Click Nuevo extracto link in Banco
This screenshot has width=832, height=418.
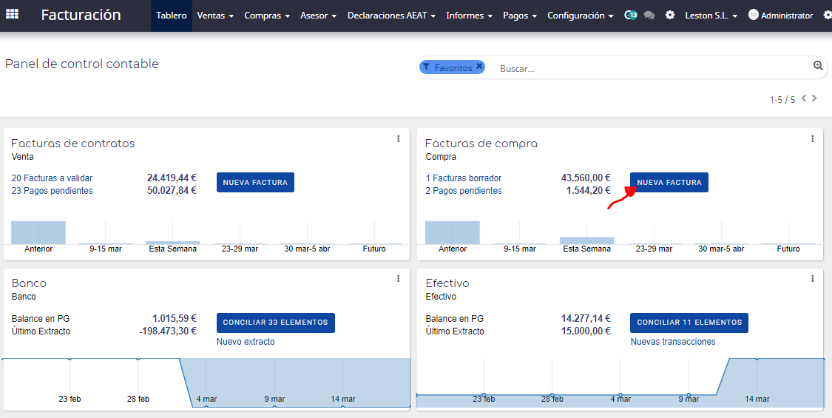coord(246,342)
